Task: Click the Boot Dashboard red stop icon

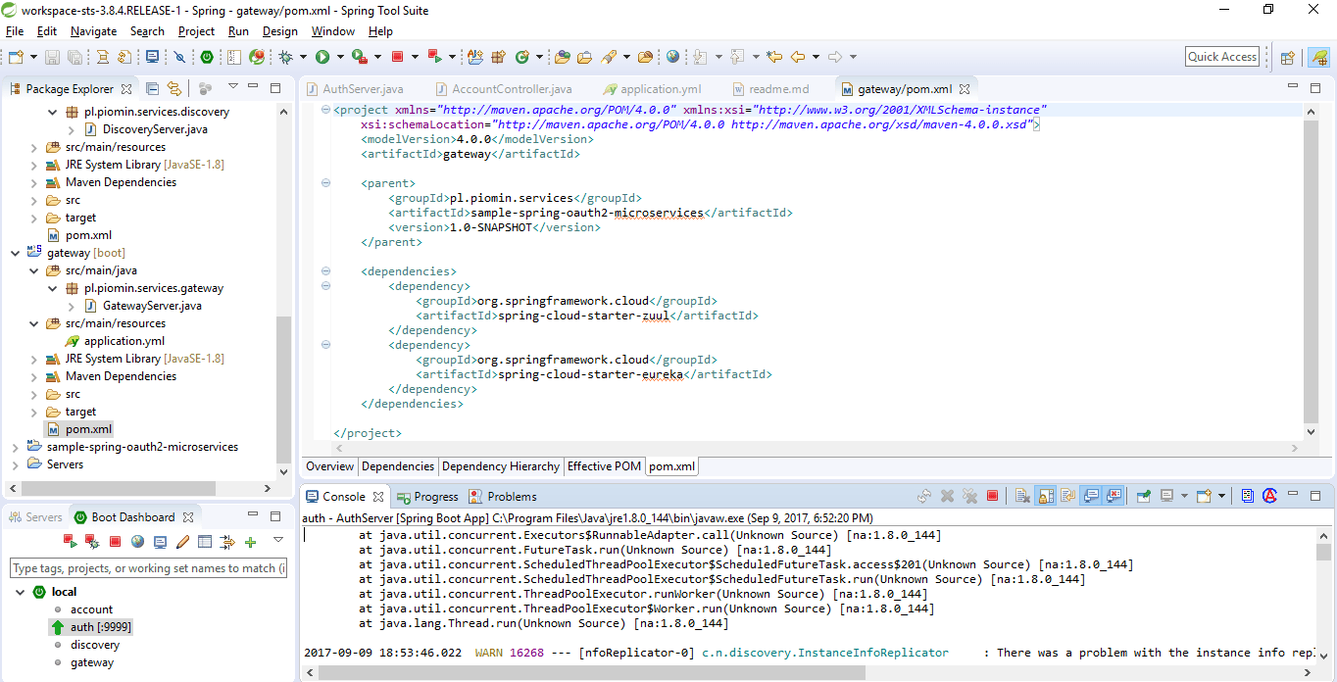Action: point(115,541)
